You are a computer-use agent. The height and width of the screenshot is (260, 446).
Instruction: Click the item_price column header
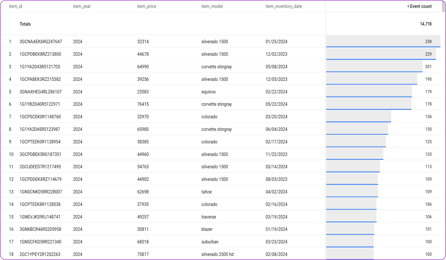(x=147, y=6)
